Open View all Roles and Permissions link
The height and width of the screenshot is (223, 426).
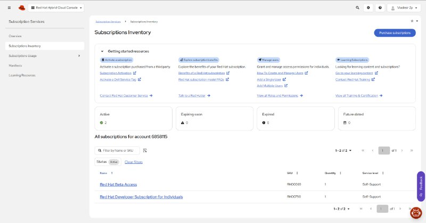[x=280, y=96]
